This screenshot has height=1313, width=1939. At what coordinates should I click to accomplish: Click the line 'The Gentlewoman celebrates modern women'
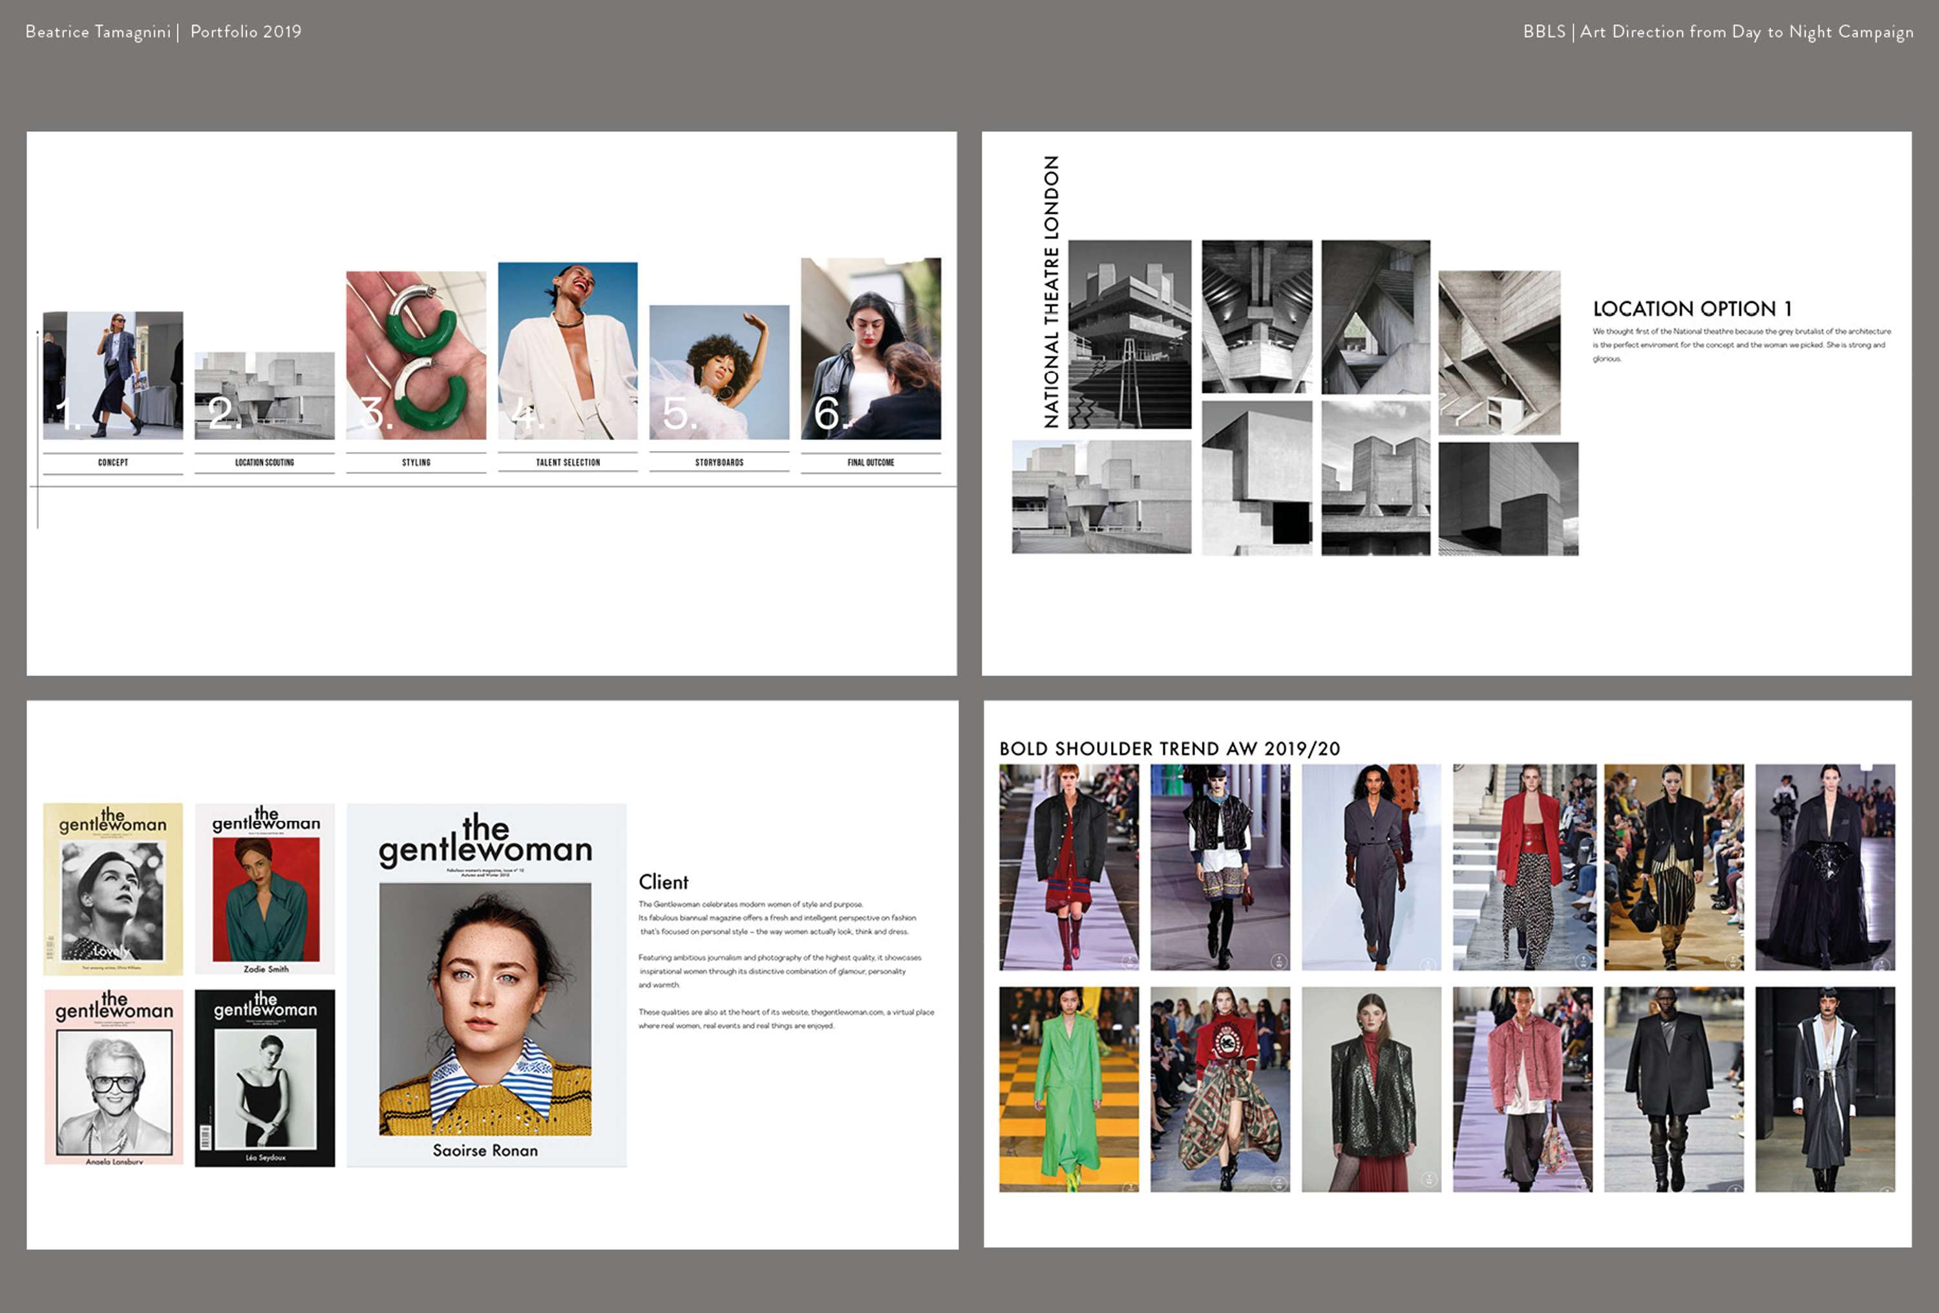pos(751,904)
